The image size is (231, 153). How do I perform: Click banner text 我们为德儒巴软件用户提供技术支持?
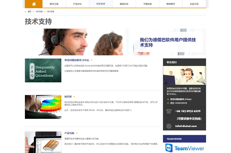(x=168, y=42)
